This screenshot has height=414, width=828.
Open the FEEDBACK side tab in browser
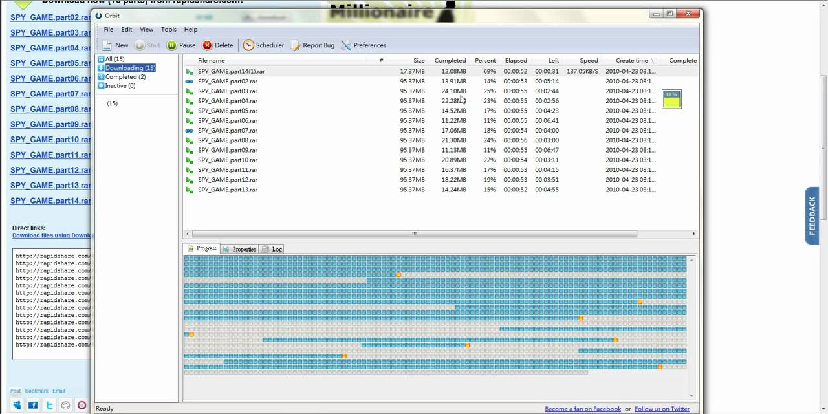812,216
